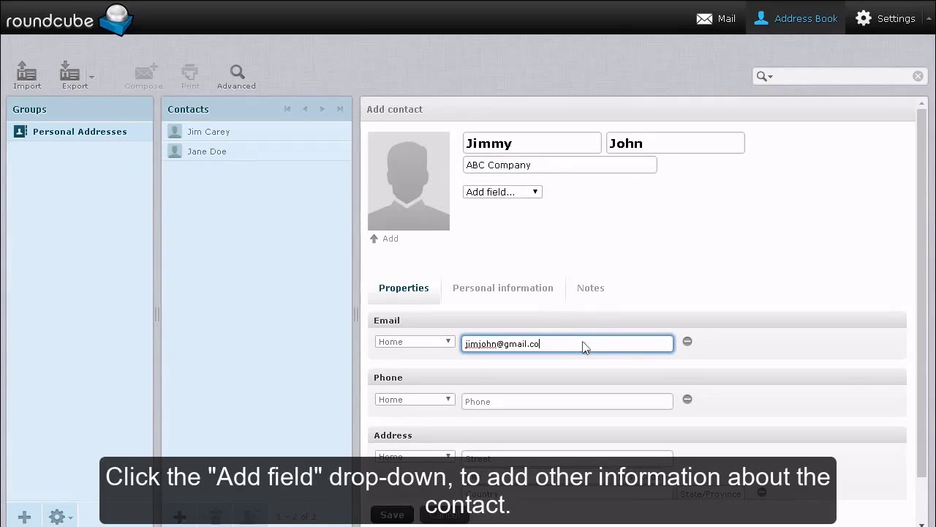Open the Address Book section
The image size is (936, 527).
(x=796, y=18)
